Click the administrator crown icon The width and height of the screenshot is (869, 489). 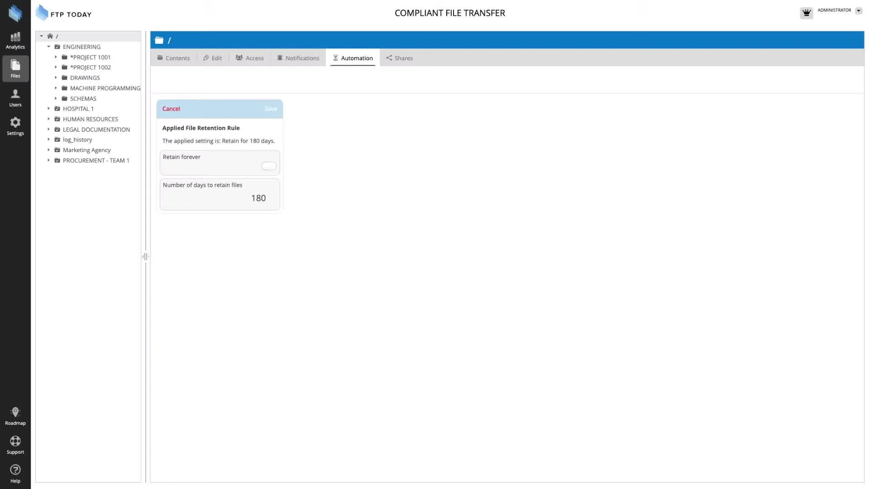coord(806,13)
